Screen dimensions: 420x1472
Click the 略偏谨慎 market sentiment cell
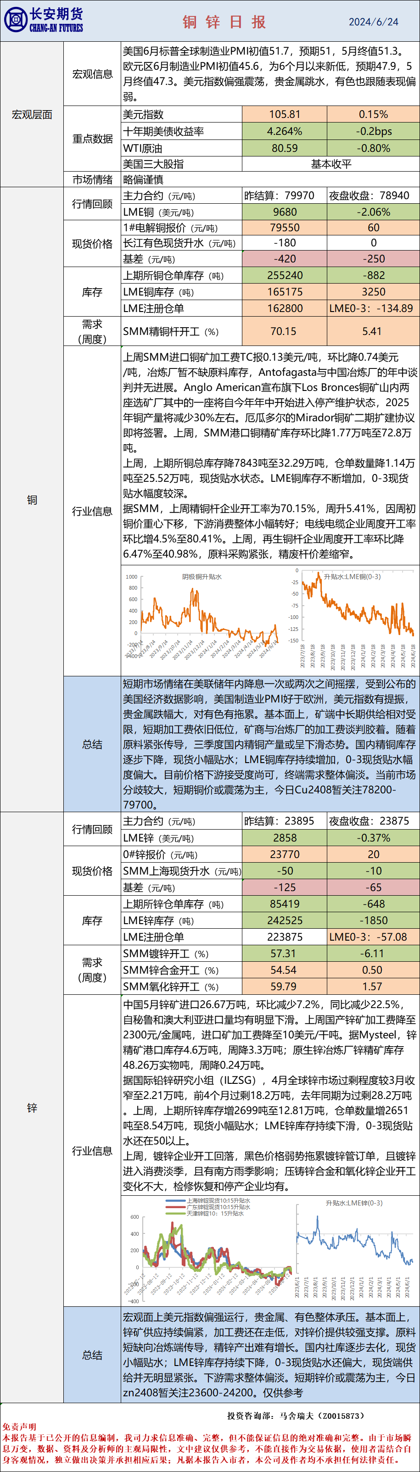tap(270, 179)
